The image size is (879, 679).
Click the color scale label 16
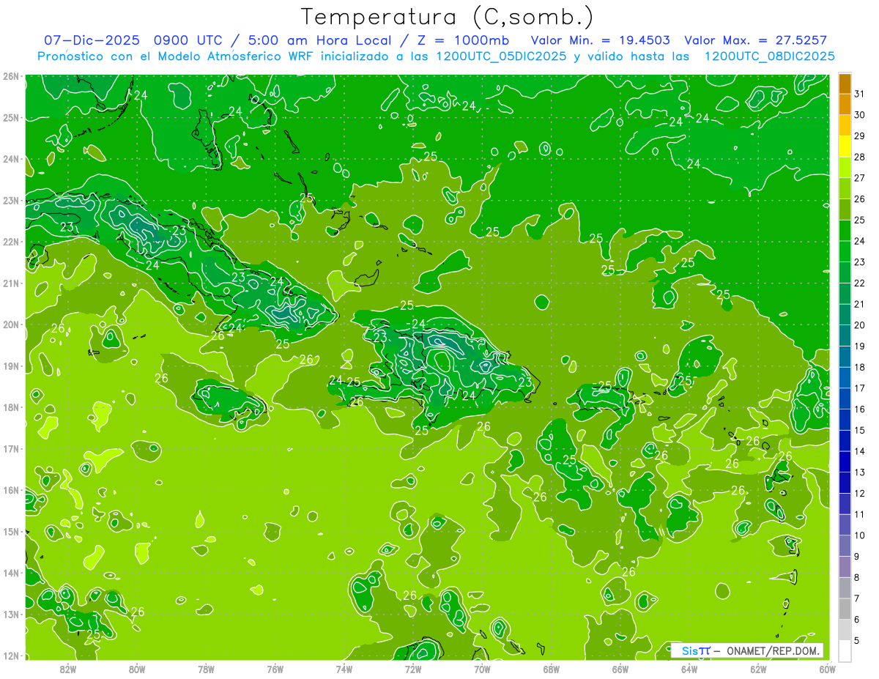[x=859, y=409]
